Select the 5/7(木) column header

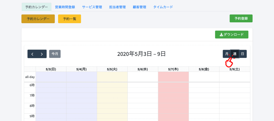click(x=173, y=69)
